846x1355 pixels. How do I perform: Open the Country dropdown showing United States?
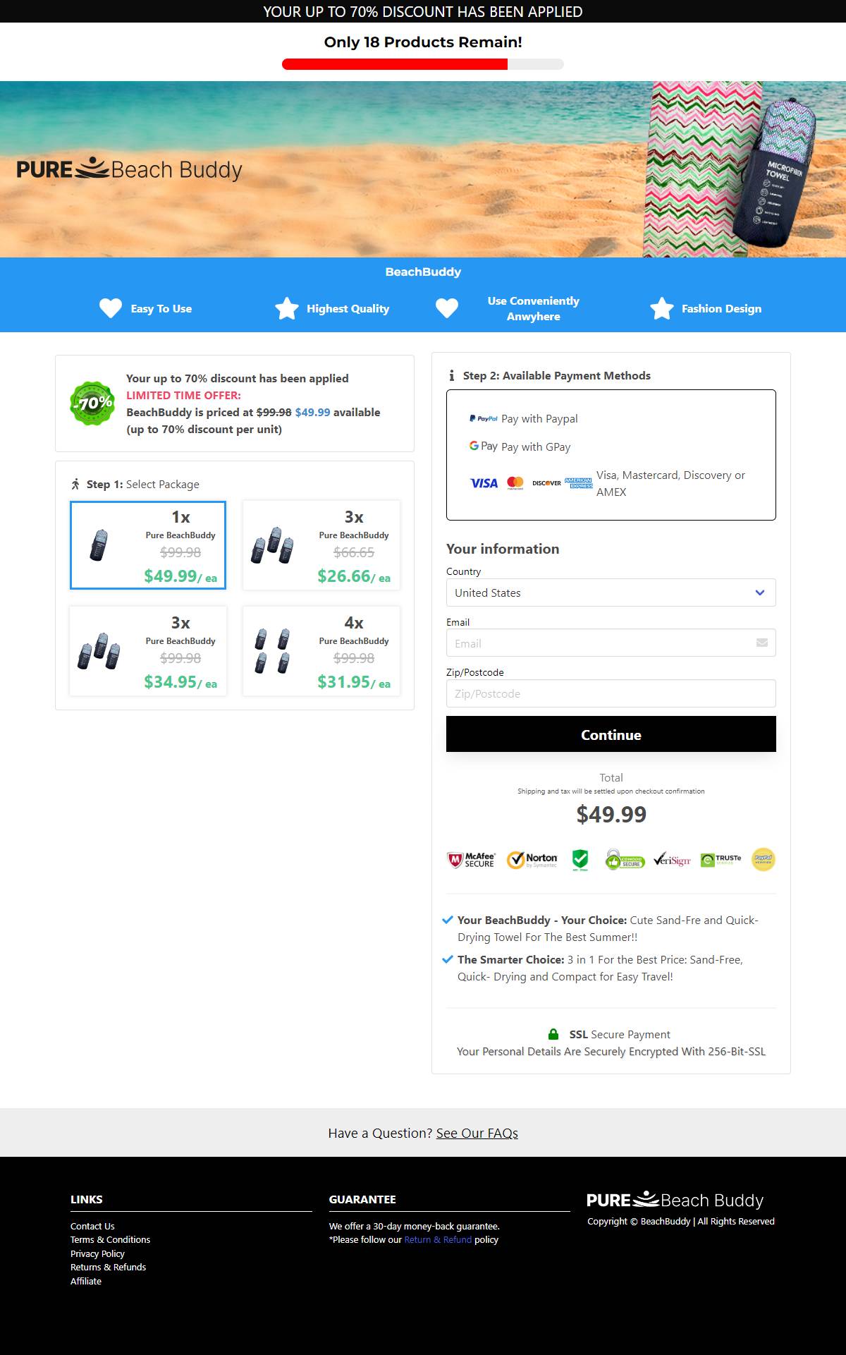611,593
